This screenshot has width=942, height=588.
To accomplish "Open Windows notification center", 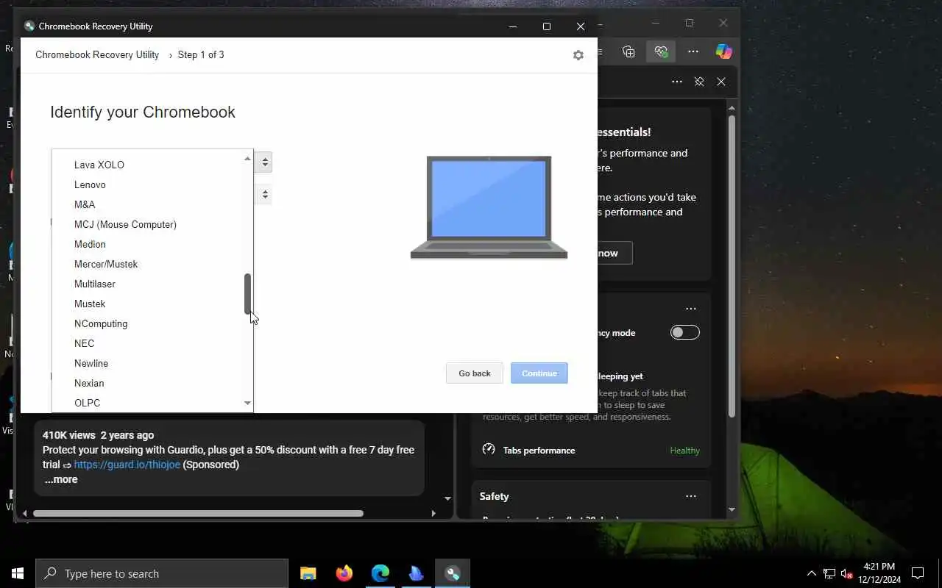I will [918, 573].
